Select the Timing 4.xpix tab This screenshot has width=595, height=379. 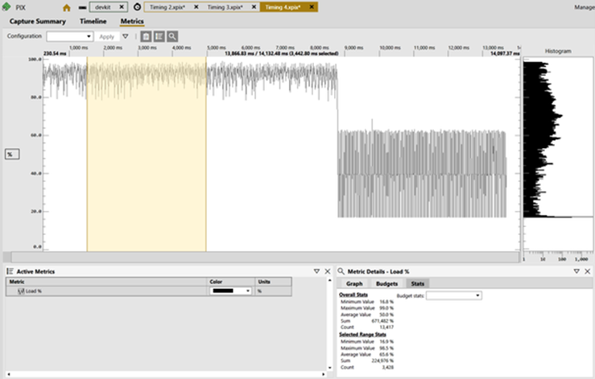coord(283,7)
